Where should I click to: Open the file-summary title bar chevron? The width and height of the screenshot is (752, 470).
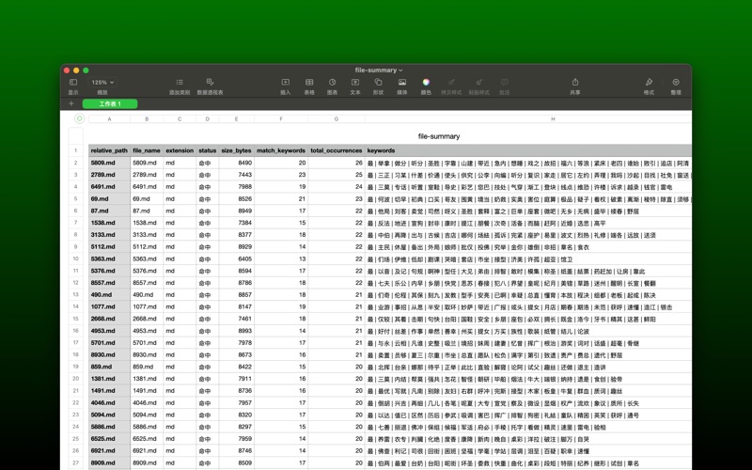point(401,70)
